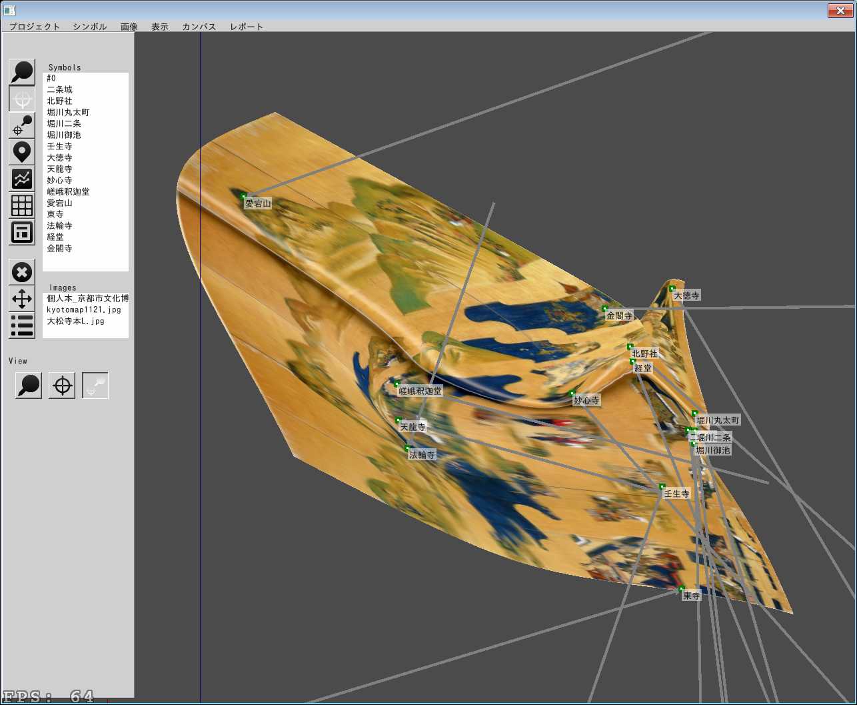857x705 pixels.
Task: Click the 堀川丸太町 marker label on canvas
Action: pyautogui.click(x=718, y=420)
